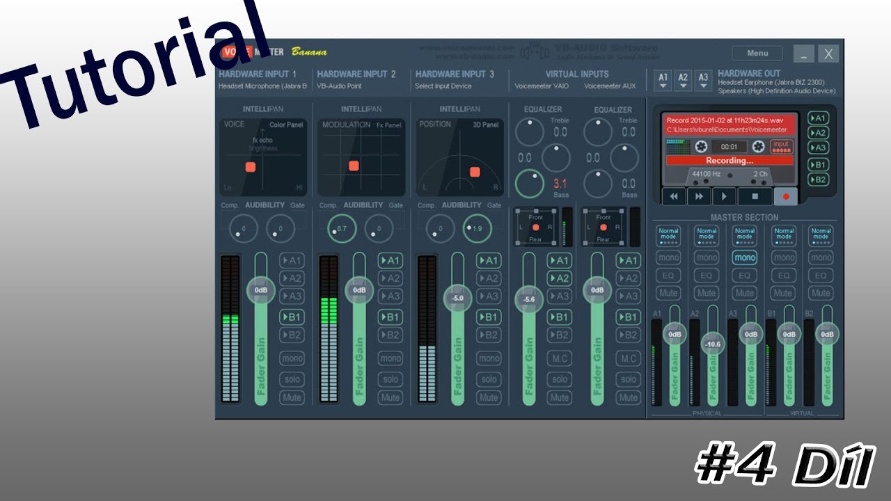
Task: Click Hardware Input 3 Comp knob
Action: click(x=440, y=228)
